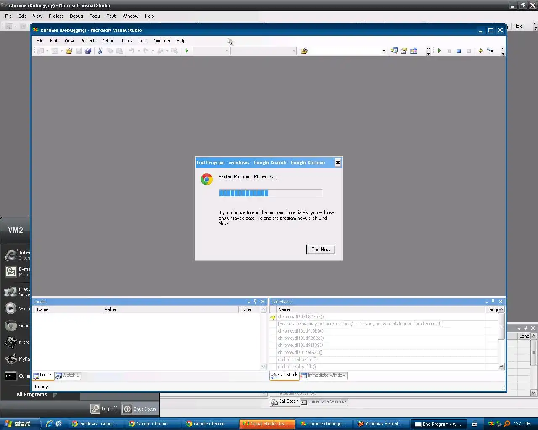This screenshot has height=430, width=538.
Task: Close the End Program dialog
Action: point(338,163)
